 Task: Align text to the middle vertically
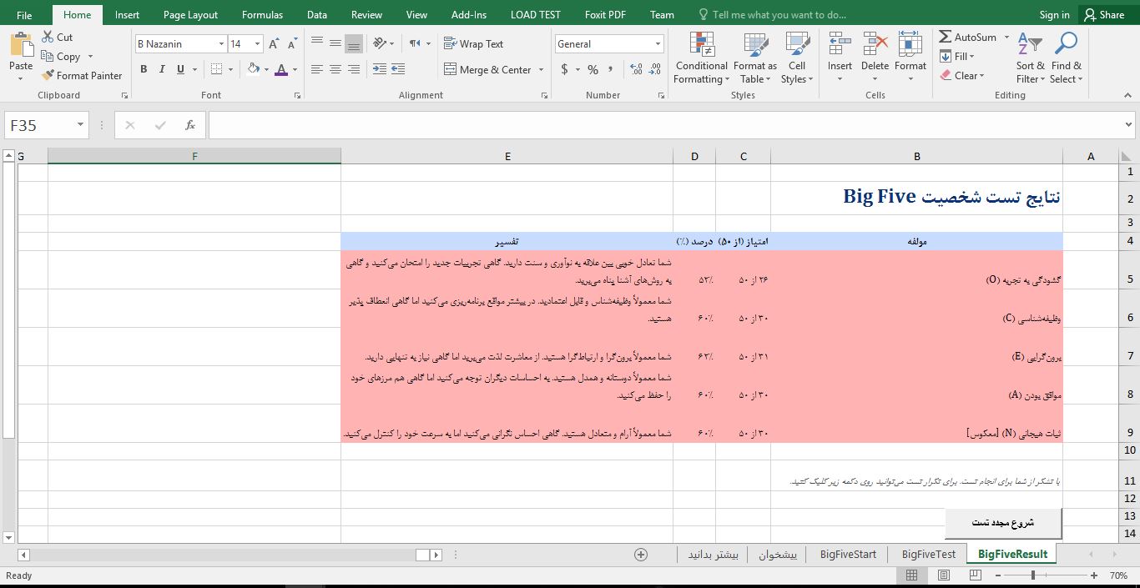tap(335, 43)
